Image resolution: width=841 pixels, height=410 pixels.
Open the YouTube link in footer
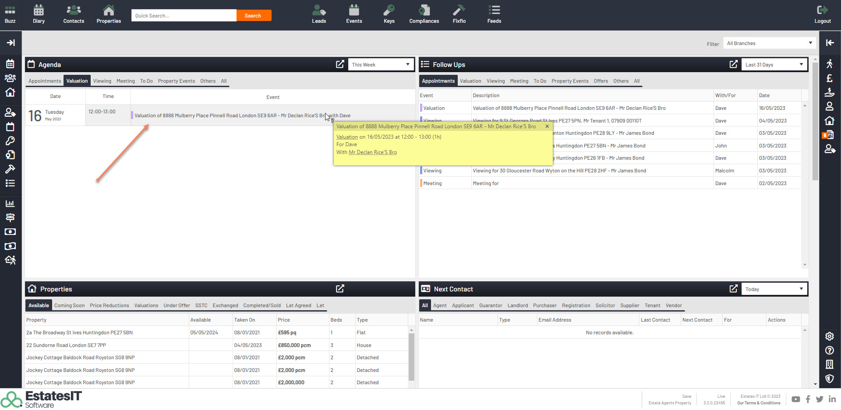tap(795, 399)
